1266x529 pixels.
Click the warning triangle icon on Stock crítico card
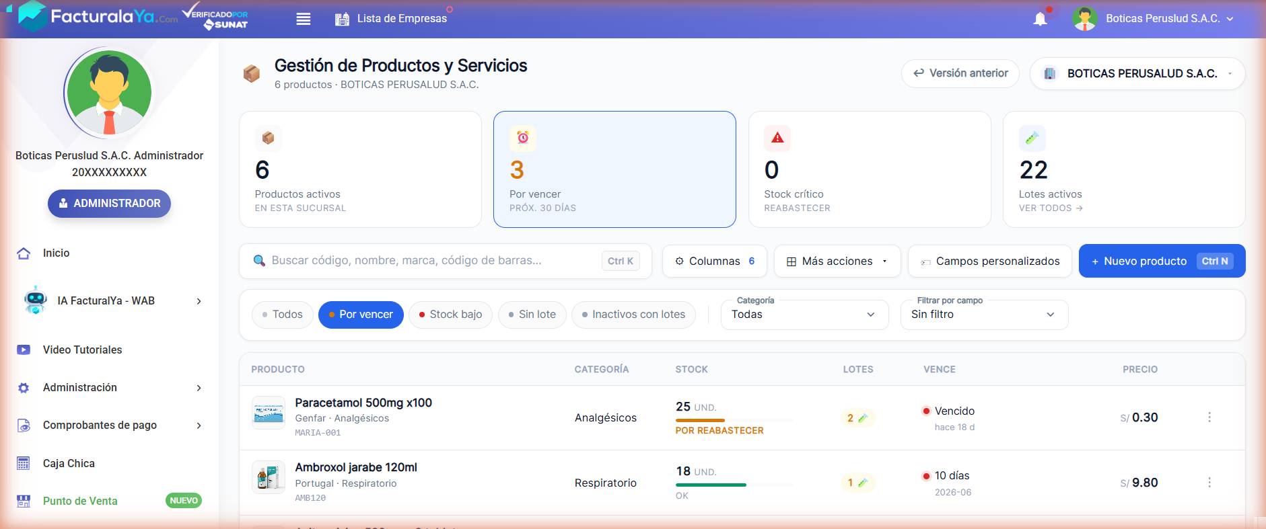pyautogui.click(x=777, y=138)
